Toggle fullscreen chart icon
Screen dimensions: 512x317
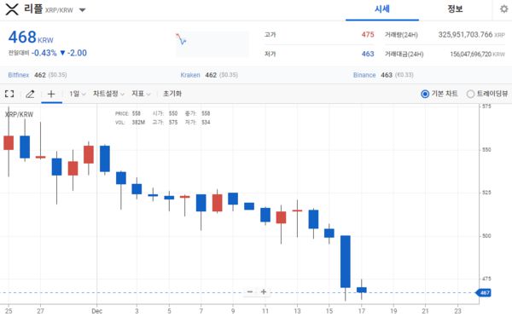(x=9, y=94)
